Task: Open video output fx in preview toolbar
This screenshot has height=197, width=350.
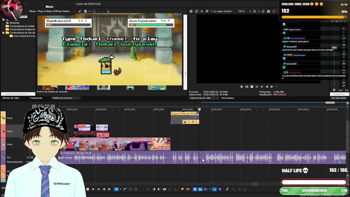Action: point(202,11)
